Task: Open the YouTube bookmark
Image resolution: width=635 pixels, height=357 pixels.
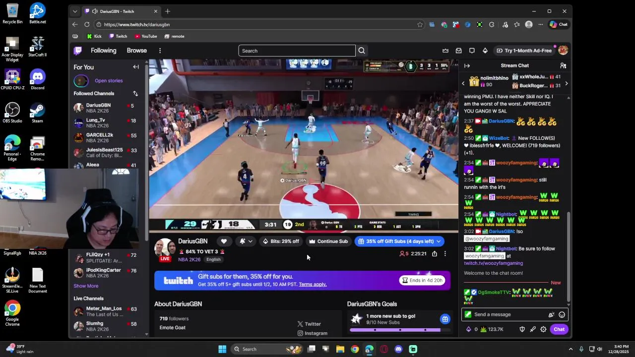Action: click(145, 36)
